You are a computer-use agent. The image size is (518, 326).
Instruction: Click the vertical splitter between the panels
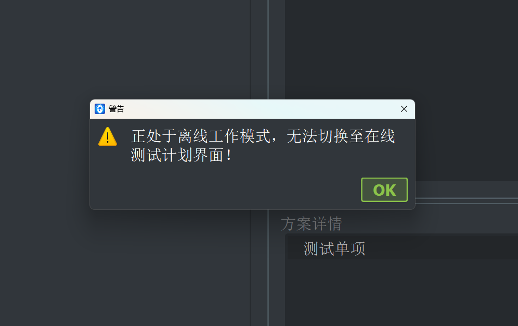pos(268,49)
